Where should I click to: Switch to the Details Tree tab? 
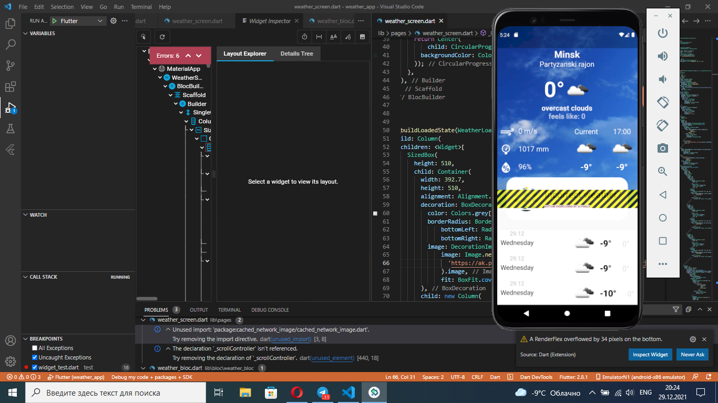[296, 54]
